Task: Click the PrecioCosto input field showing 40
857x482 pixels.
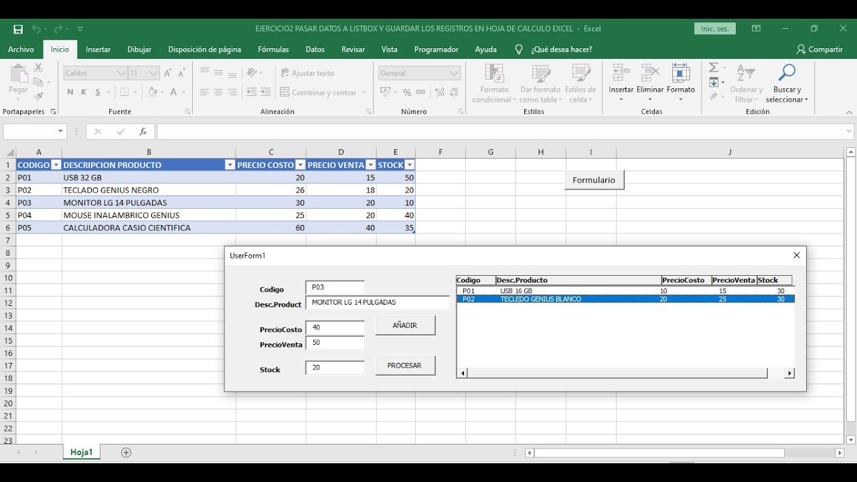Action: [335, 327]
